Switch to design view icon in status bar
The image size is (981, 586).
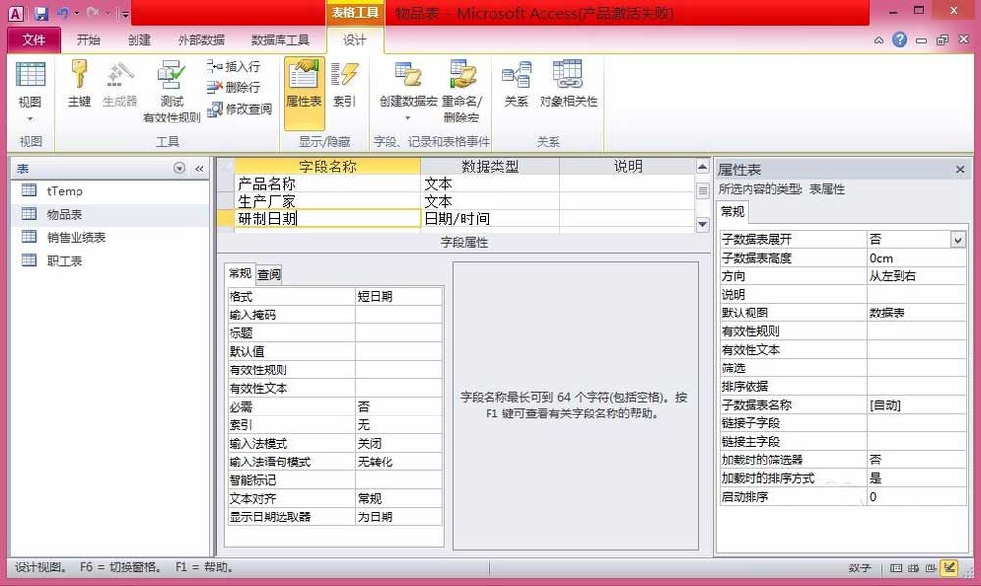pos(950,568)
